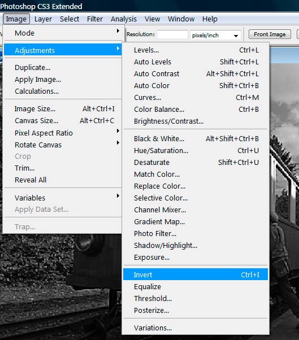Choose Apply Image... menu entry
299x340 pixels.
pyautogui.click(x=63, y=80)
